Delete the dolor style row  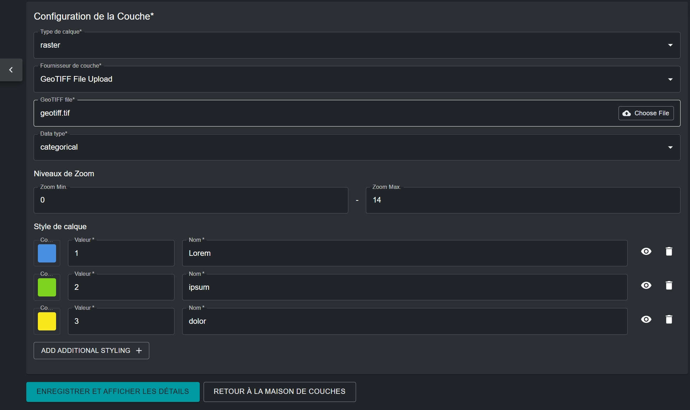(x=669, y=320)
